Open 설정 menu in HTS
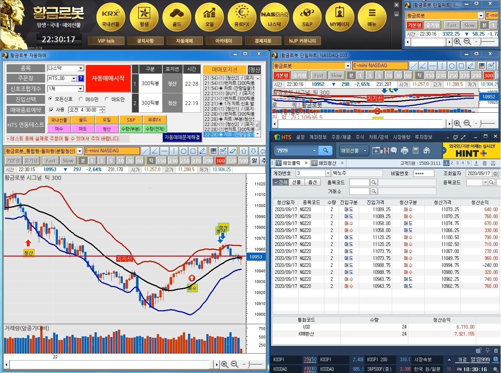 [301, 137]
